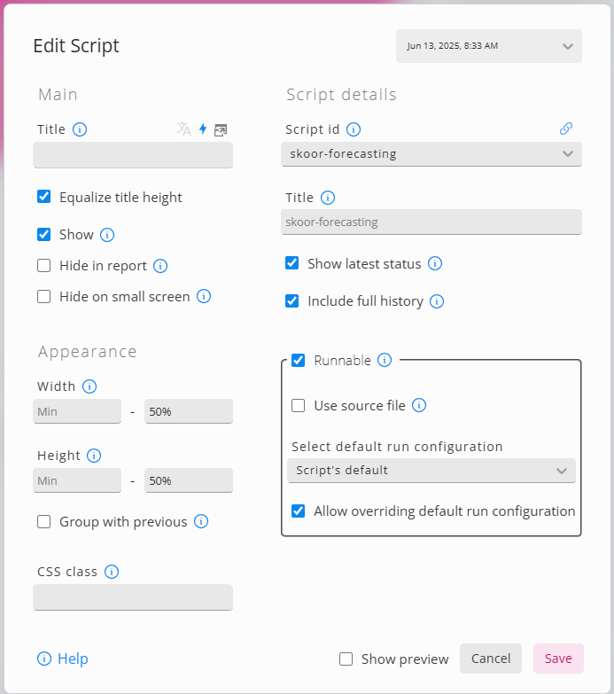614x694 pixels.
Task: Click the lightning bolt icon beside Title
Action: (203, 129)
